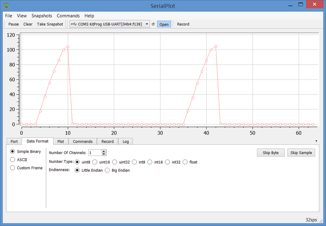This screenshot has width=326, height=226.
Task: Close the SerialPlot window
Action: click(315, 4)
